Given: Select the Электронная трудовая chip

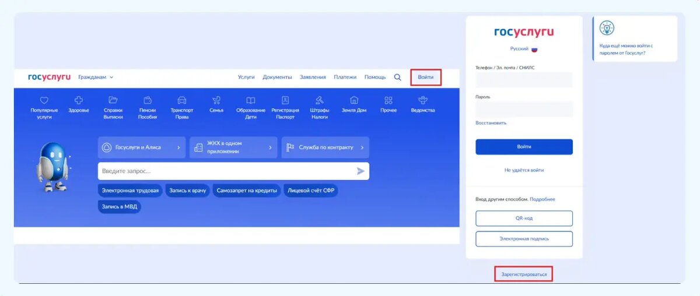Looking at the screenshot, I should click(130, 191).
